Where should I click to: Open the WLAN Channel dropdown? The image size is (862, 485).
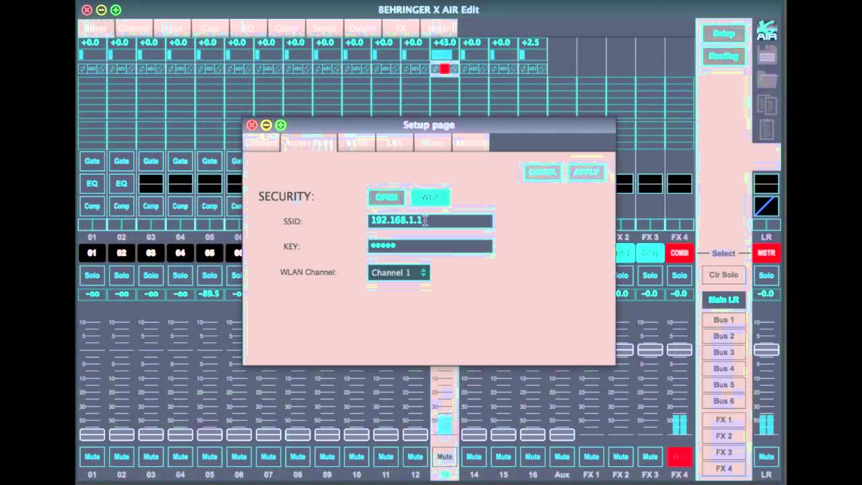(x=399, y=273)
